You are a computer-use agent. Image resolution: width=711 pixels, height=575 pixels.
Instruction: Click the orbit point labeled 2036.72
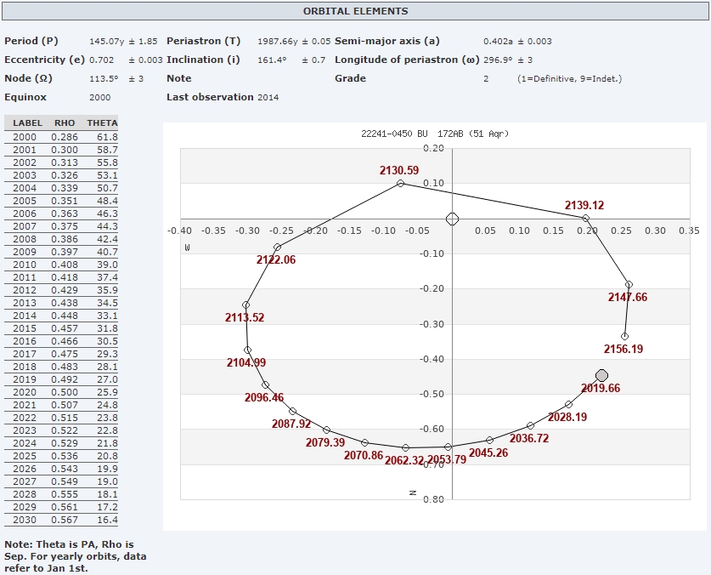[530, 425]
